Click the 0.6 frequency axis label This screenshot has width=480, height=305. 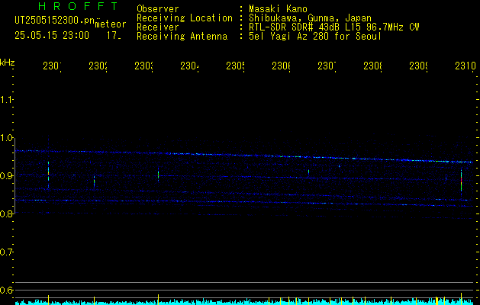coord(7,290)
